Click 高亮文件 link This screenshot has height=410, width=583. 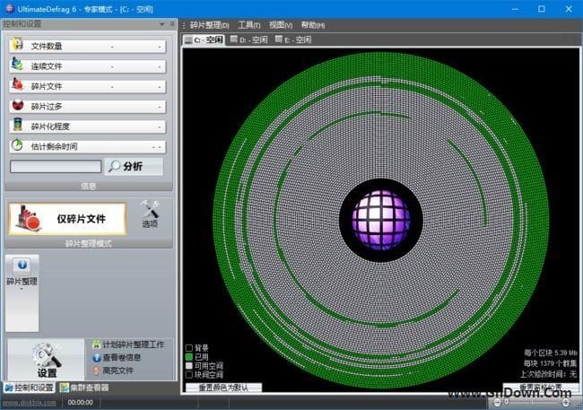click(x=117, y=371)
